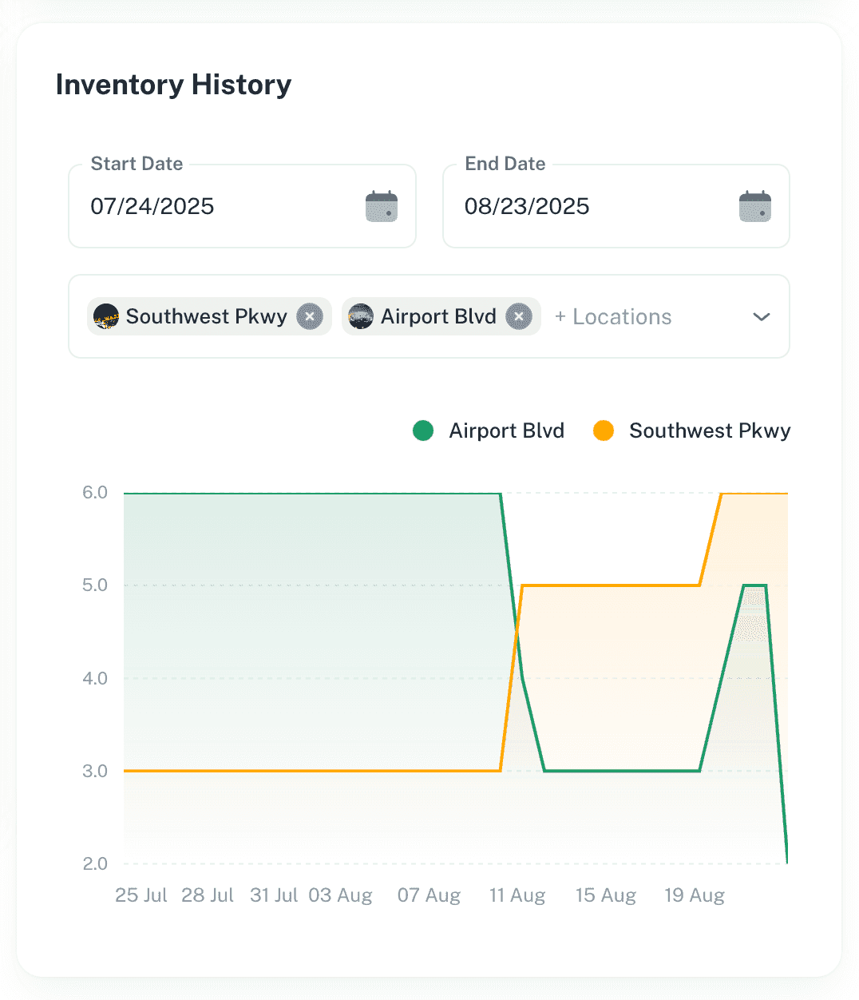Click inside the Start Date field
Image resolution: width=859 pixels, height=1000 pixels.
(x=200, y=206)
